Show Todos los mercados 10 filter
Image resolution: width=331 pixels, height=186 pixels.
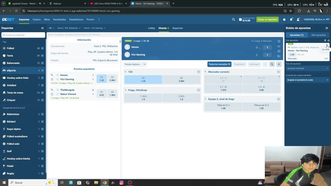[219, 64]
